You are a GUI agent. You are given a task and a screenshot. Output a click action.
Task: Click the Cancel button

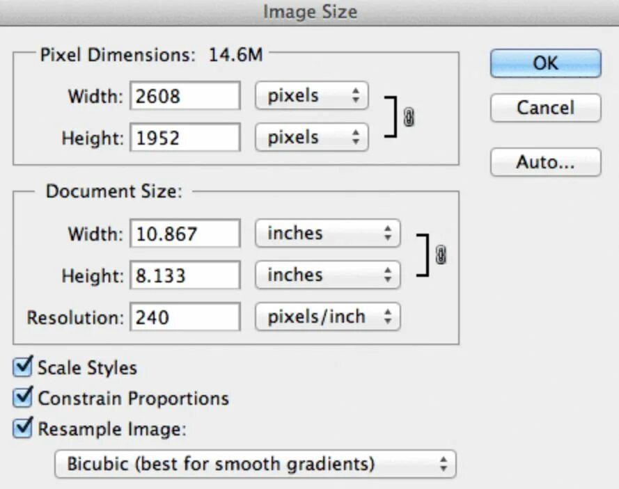(545, 108)
